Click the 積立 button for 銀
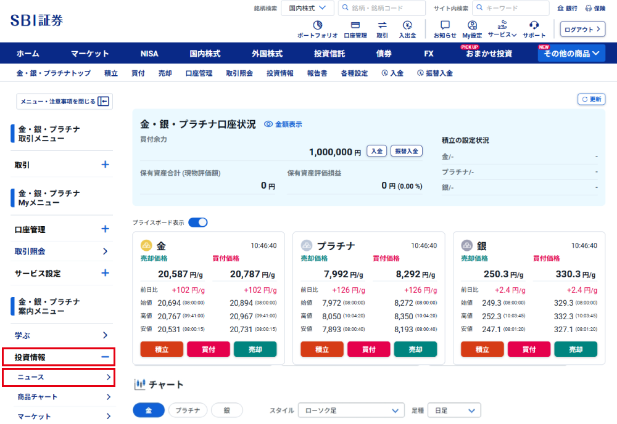 482,349
